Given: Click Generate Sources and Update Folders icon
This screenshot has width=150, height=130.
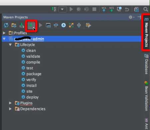Looking at the screenshot, I should click(x=14, y=25).
